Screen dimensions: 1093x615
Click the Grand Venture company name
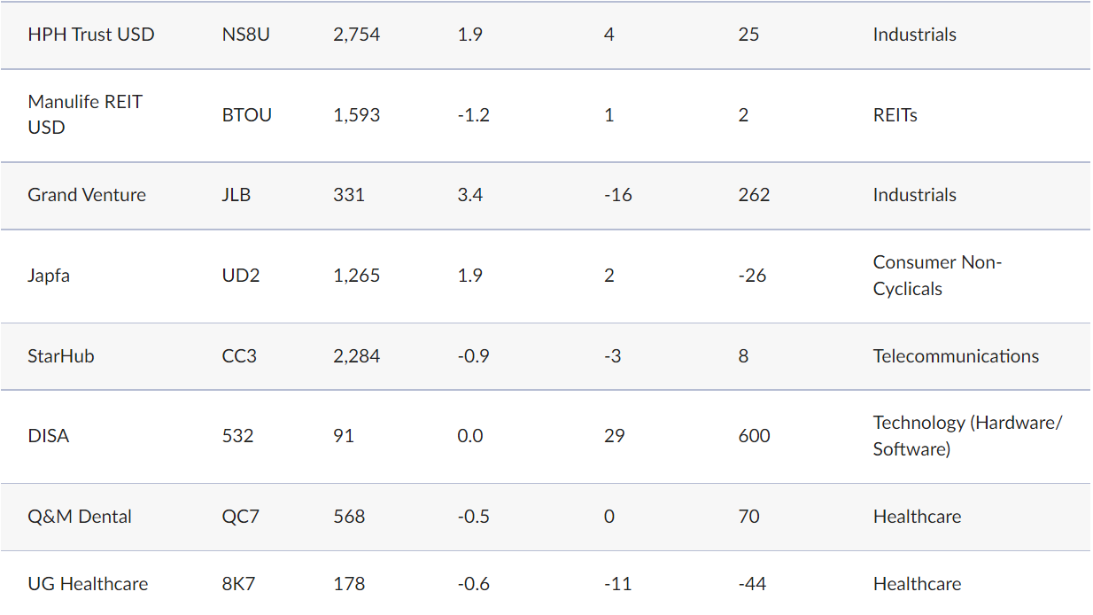tap(87, 195)
